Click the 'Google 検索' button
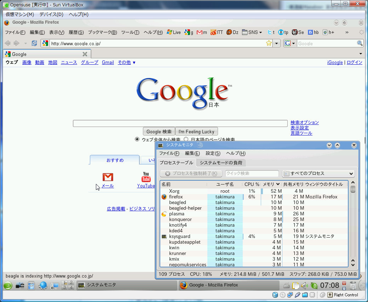Screen dimensions: 368x302 159,132
